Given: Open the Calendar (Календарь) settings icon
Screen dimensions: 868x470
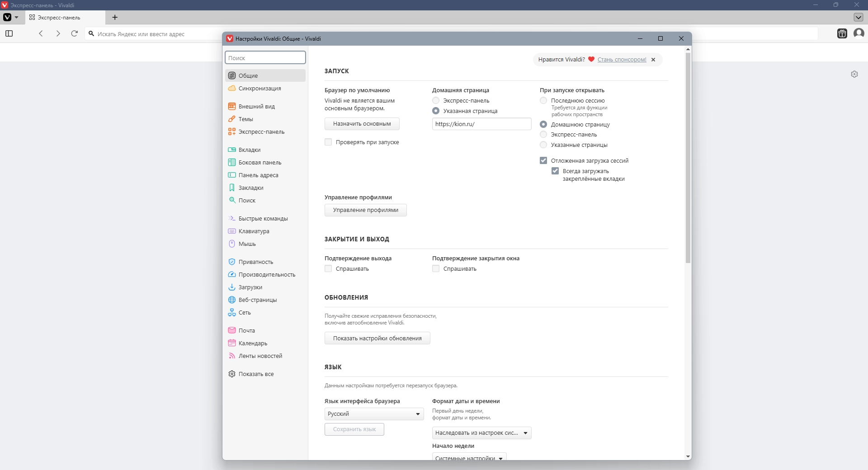Looking at the screenshot, I should (232, 343).
